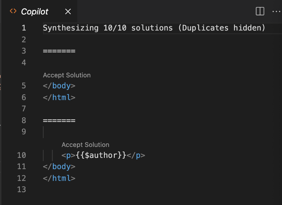Click the separator on line 8
Screen dimensions: 282x205
coord(59,121)
